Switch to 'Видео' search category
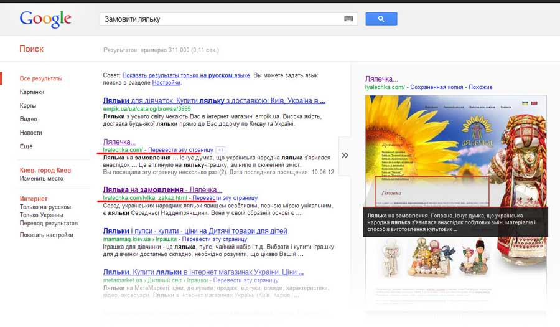 click(x=28, y=119)
